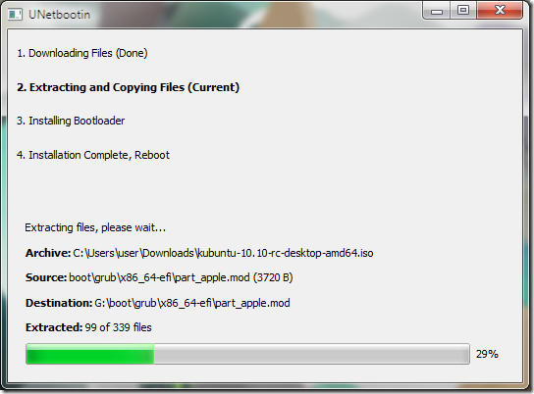Viewport: 534px width, 394px height.
Task: Click the Destination label
Action: tap(59, 303)
